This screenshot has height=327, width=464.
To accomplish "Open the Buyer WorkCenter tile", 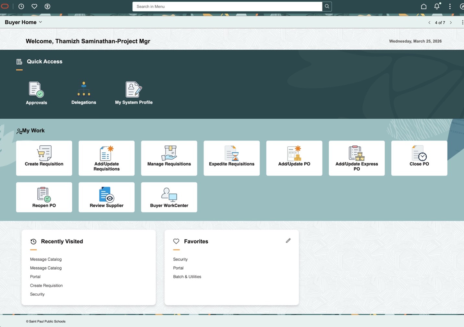I will coord(169,197).
